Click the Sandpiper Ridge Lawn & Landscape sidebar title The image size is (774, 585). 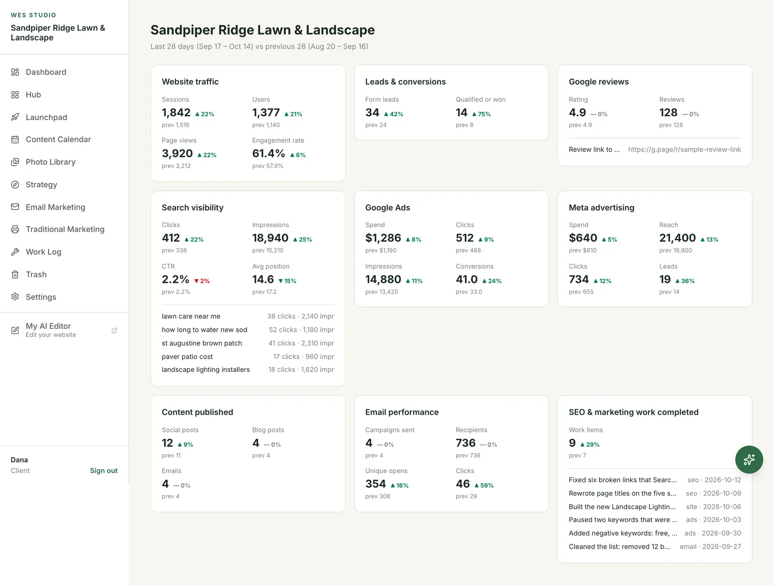point(58,33)
